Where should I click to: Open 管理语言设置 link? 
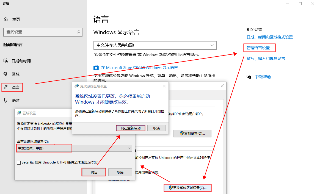click(x=258, y=48)
